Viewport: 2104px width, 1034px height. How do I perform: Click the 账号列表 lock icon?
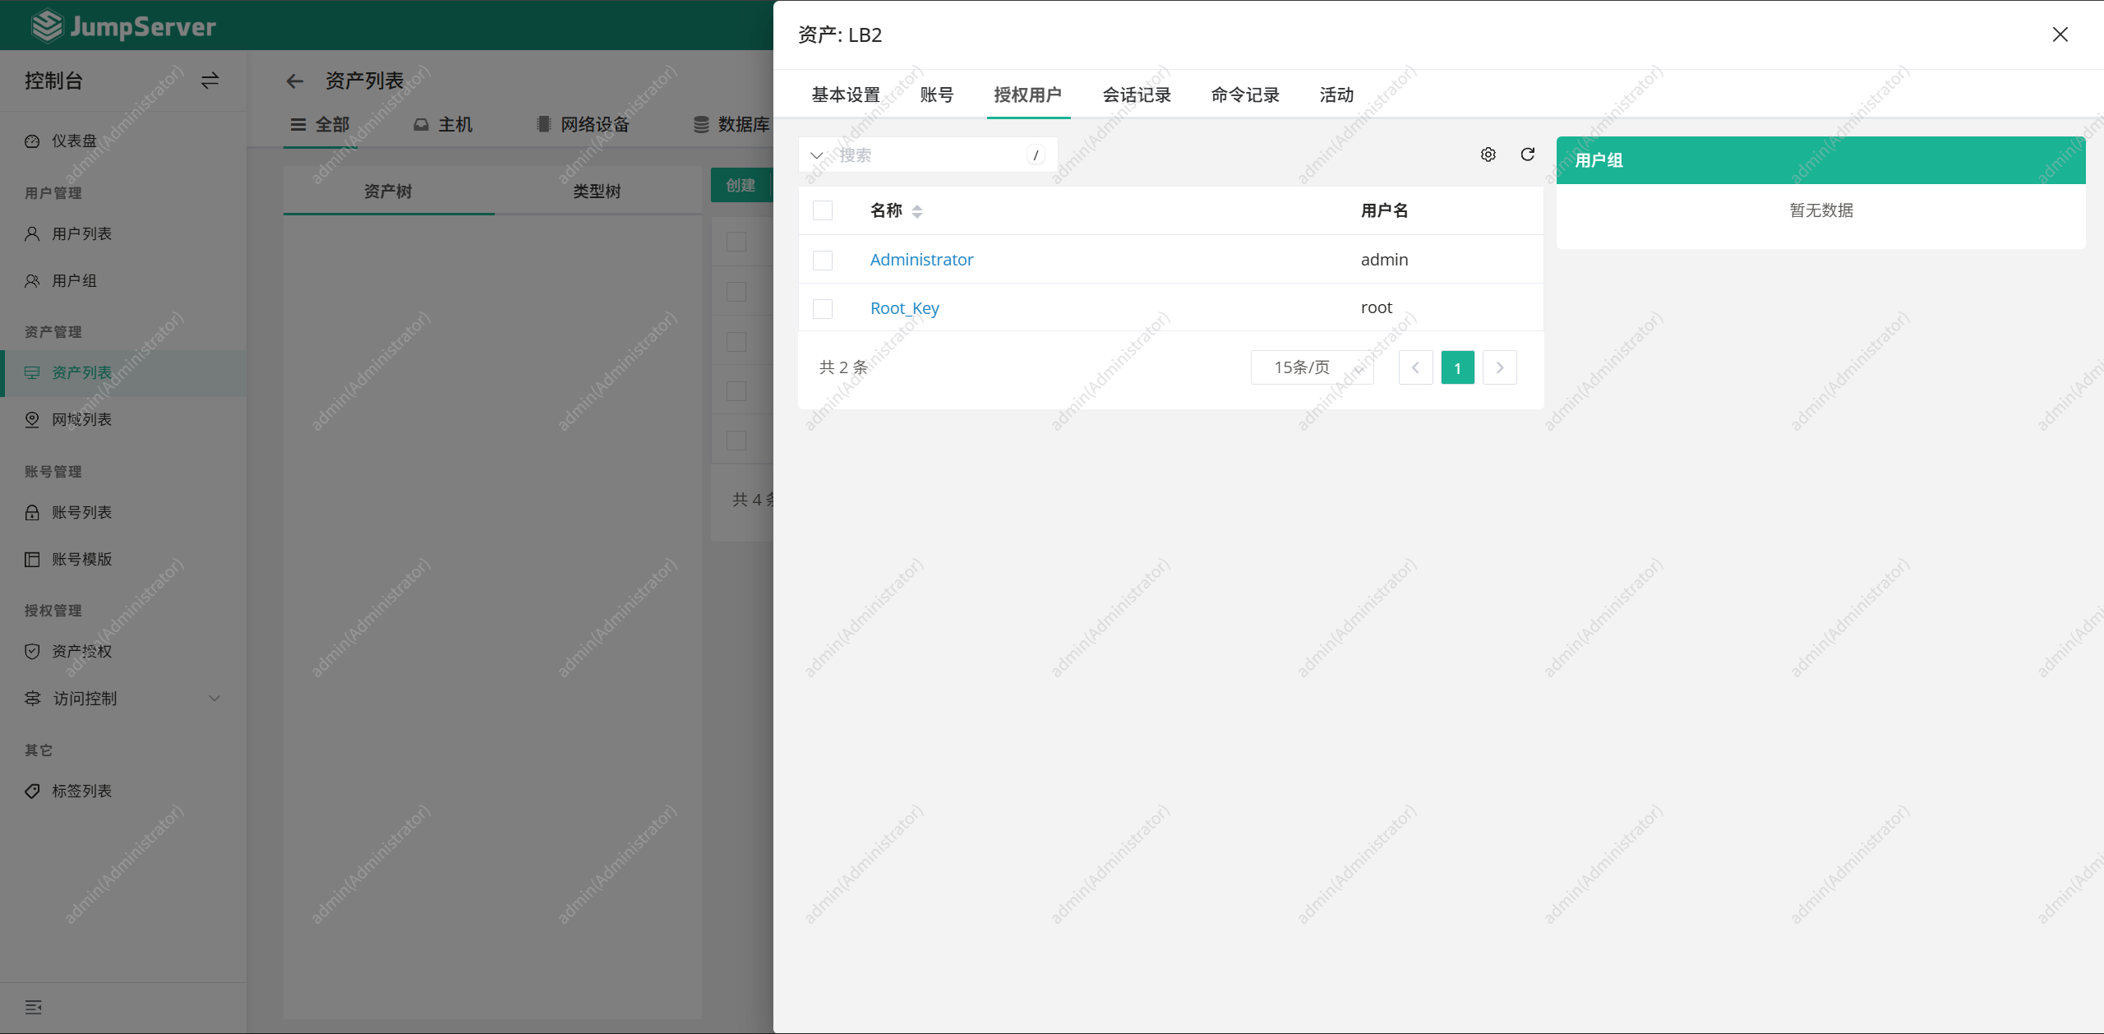point(32,513)
